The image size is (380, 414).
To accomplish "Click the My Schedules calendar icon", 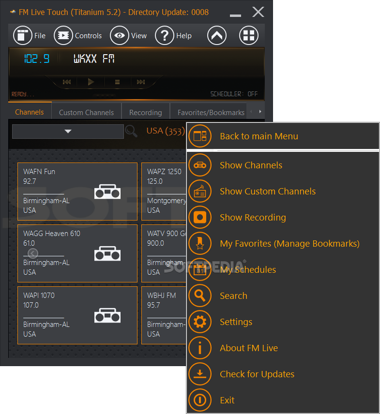I will pyautogui.click(x=200, y=269).
